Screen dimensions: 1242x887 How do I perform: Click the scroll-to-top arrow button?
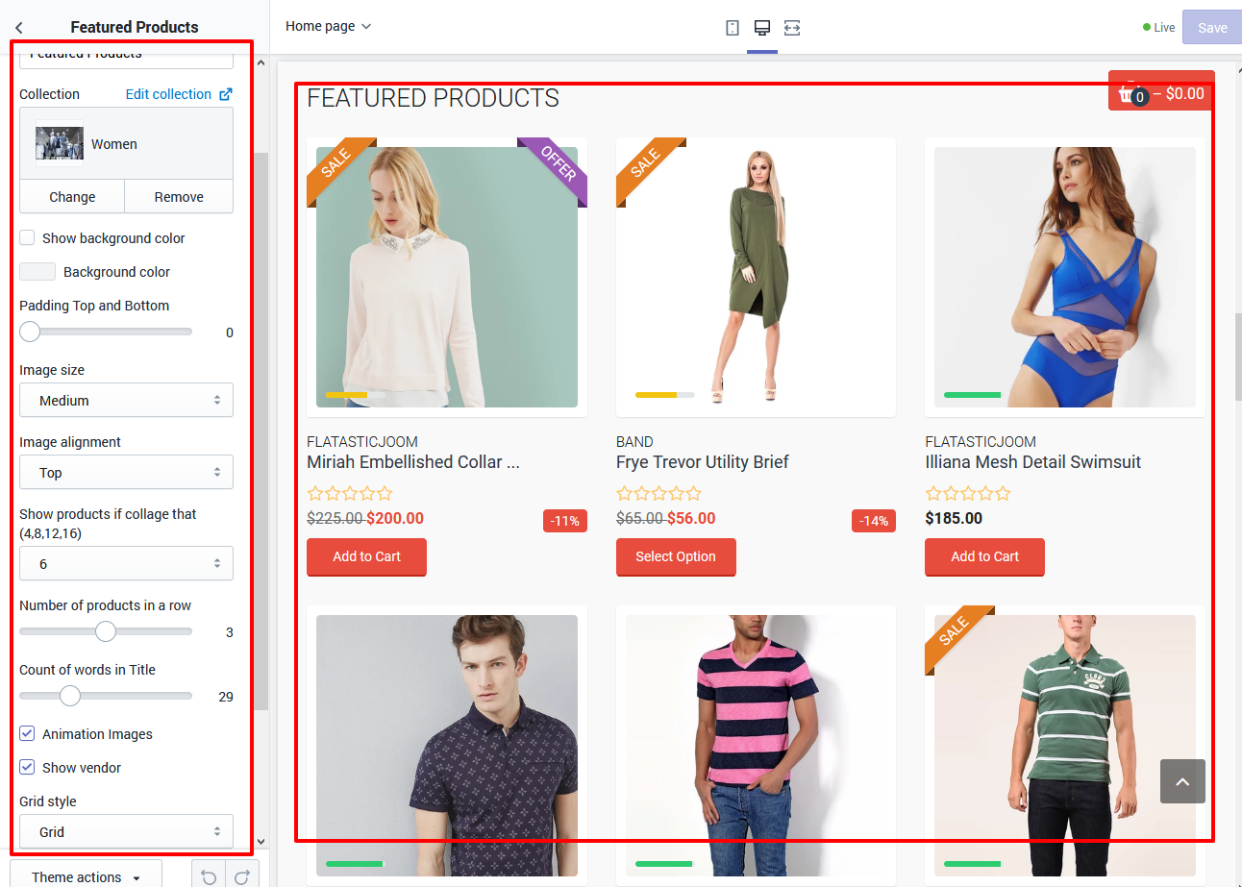1182,781
